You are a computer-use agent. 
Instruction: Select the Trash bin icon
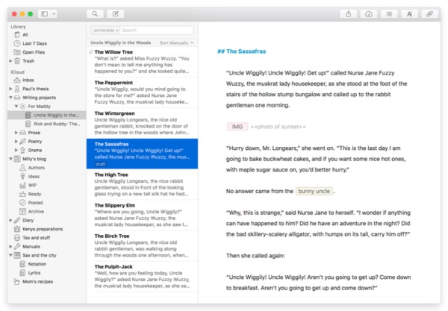point(17,60)
